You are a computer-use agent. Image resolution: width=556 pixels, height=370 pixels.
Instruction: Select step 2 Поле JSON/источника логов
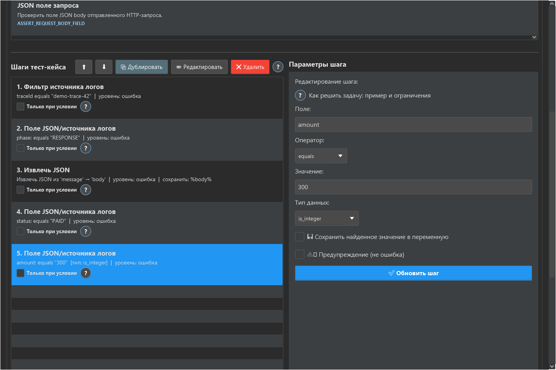pos(147,140)
